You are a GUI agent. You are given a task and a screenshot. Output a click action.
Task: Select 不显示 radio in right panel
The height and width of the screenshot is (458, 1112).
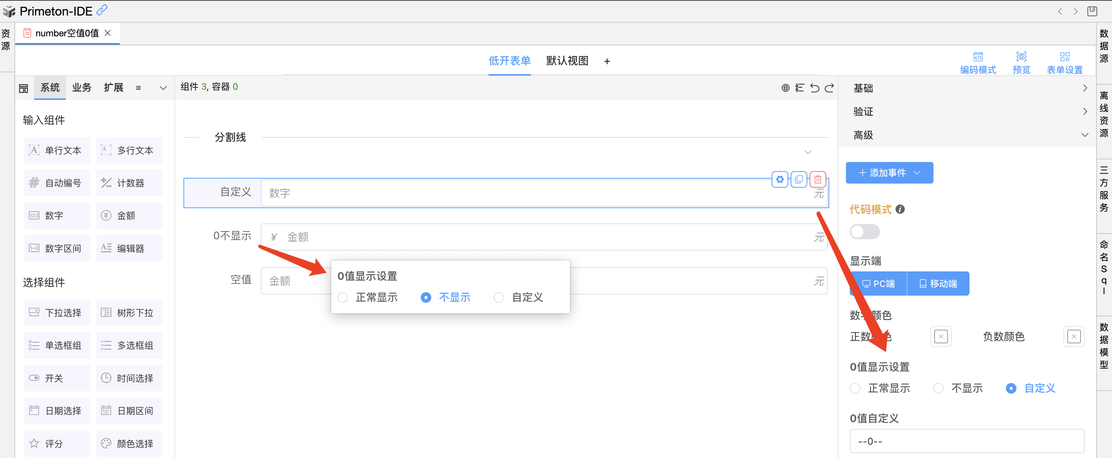coord(938,388)
